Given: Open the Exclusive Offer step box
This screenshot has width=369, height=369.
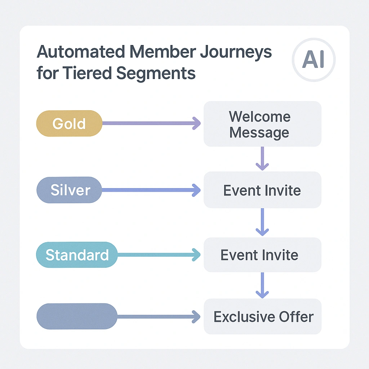Looking at the screenshot, I should [x=262, y=317].
